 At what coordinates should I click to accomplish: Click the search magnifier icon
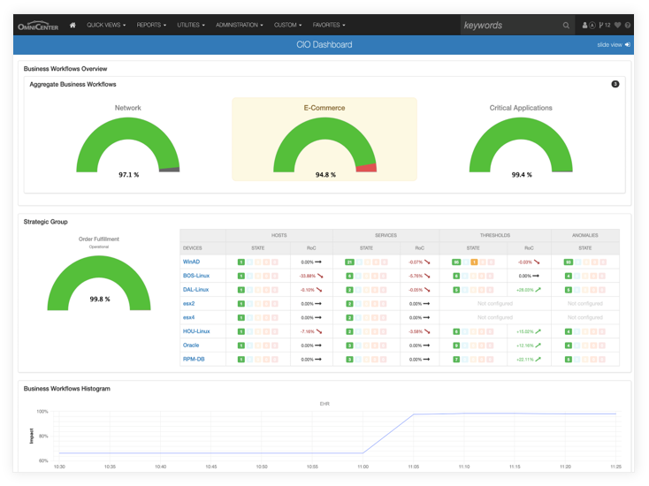tap(567, 26)
